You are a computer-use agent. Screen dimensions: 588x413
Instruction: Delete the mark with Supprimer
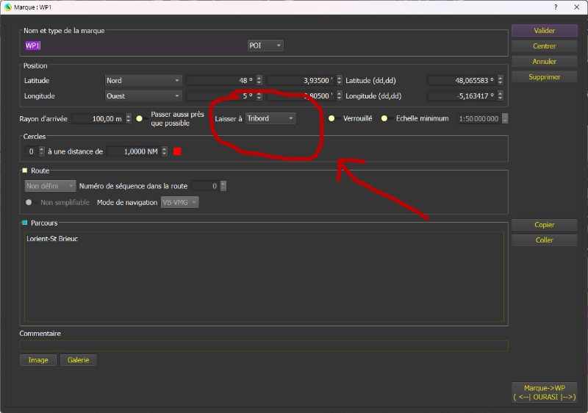[544, 77]
